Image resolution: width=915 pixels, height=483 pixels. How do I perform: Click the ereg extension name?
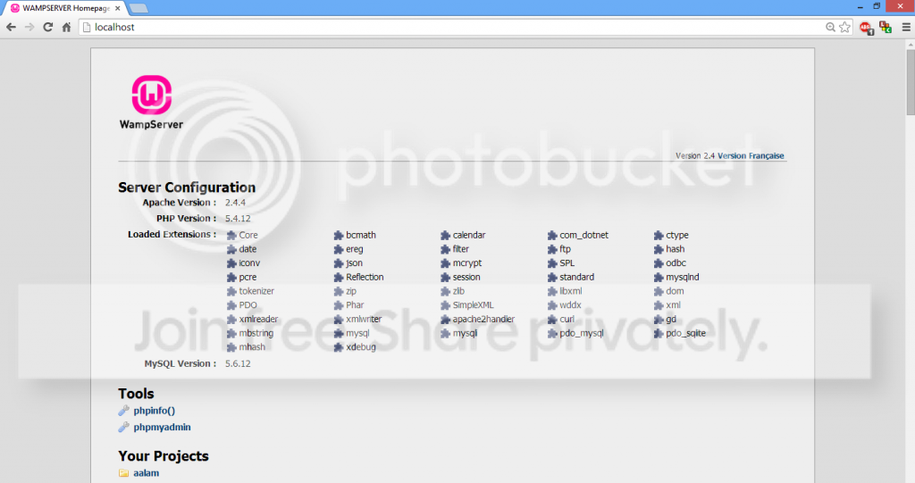tap(354, 249)
